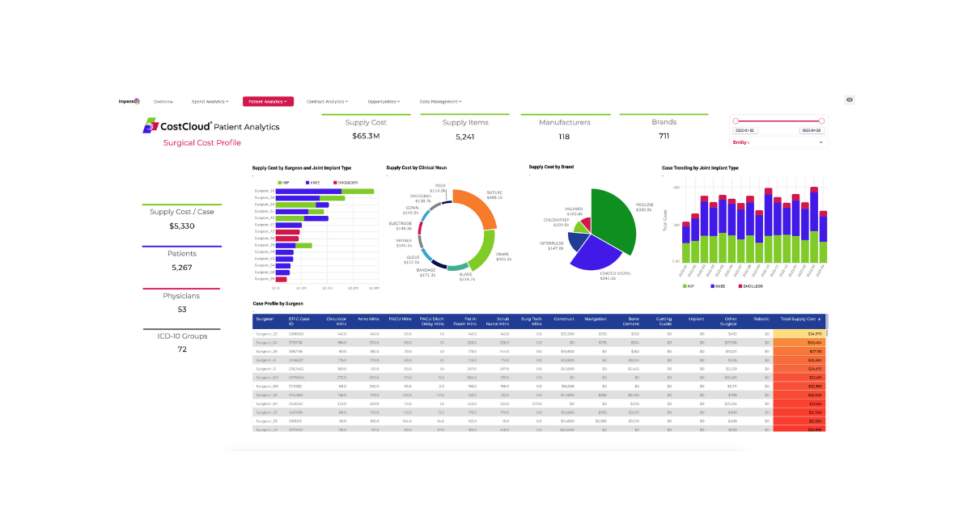
Task: Select the Patient Analytics menu
Action: coord(268,102)
